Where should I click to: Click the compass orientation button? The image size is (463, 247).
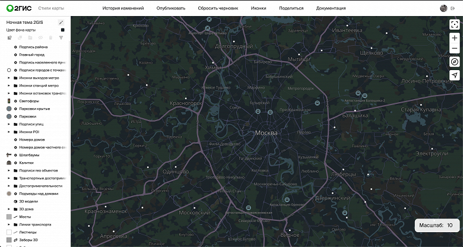pos(454,62)
